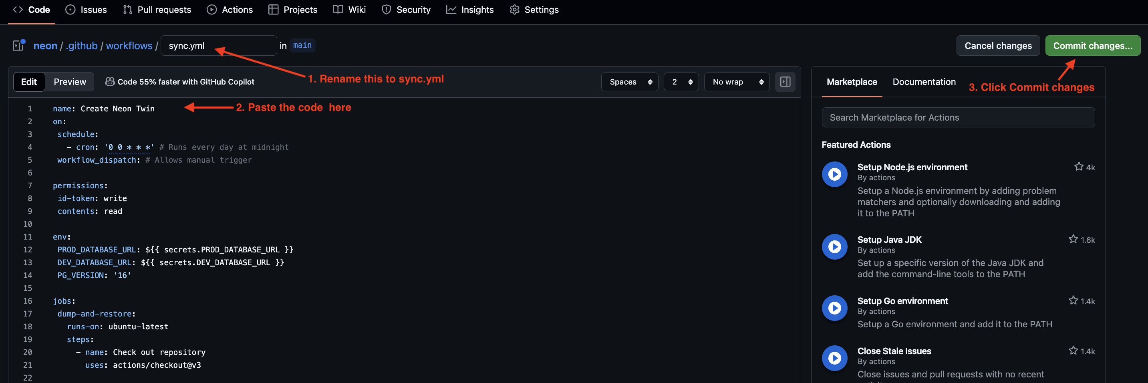Switch to Projects tab
Viewport: 1148px width, 383px height.
click(x=293, y=10)
